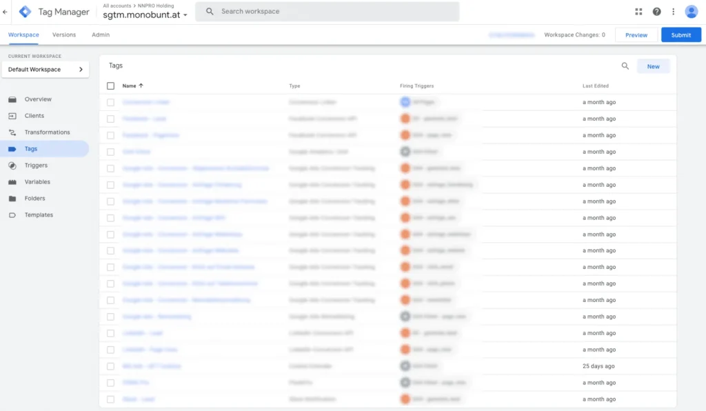Viewport: 706px width, 411px height.
Task: Click the Transformations icon in sidebar
Action: click(x=12, y=132)
